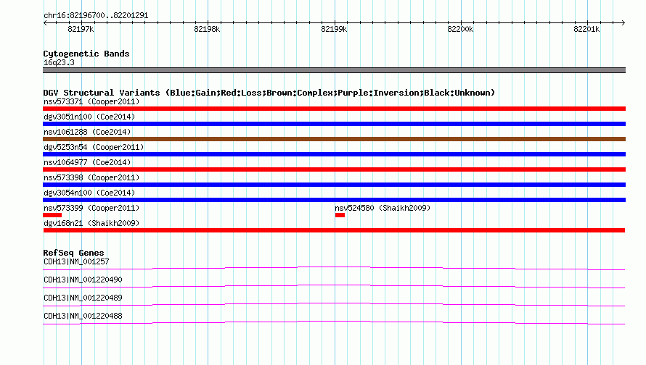Open nsv1064977 (Coe2014) label
Viewport: 646px width, 365px height.
point(87,162)
